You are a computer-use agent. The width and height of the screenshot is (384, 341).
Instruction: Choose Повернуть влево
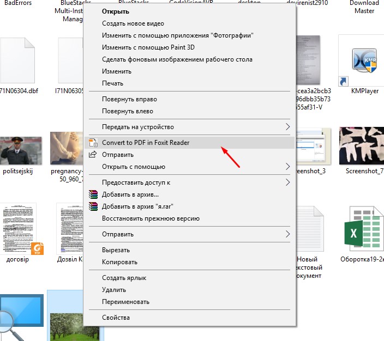[x=189, y=111]
